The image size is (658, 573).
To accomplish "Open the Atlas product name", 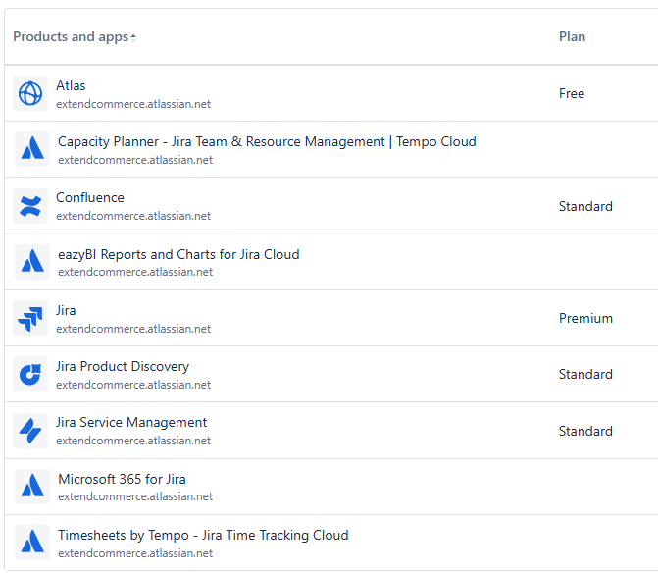I will pyautogui.click(x=71, y=85).
